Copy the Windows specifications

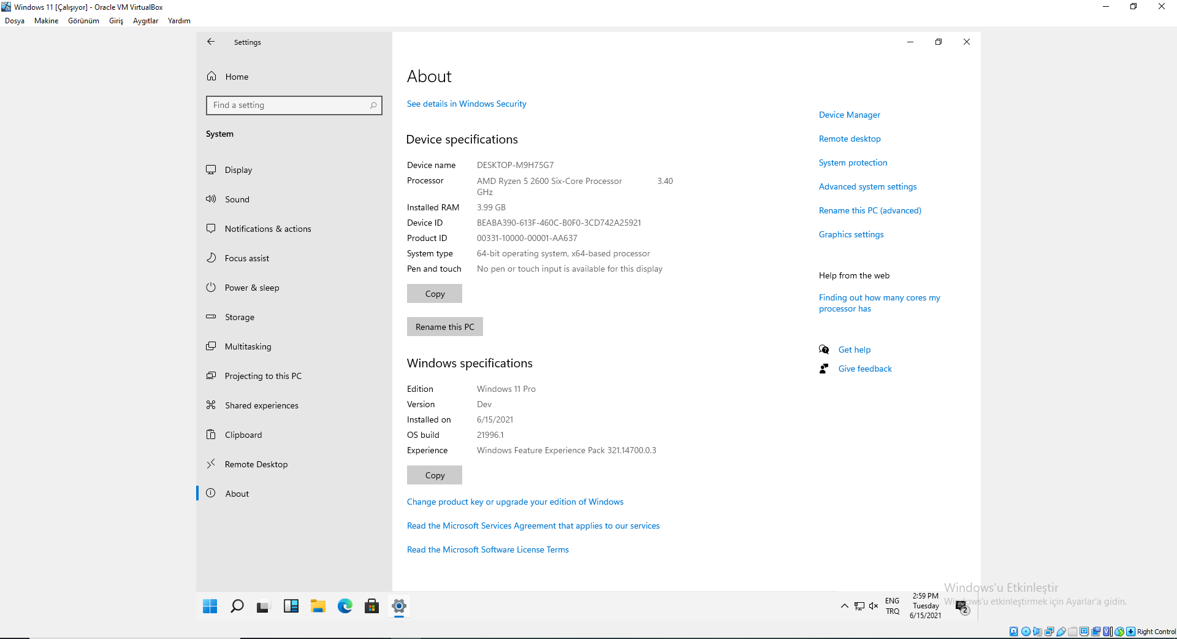[x=435, y=475]
